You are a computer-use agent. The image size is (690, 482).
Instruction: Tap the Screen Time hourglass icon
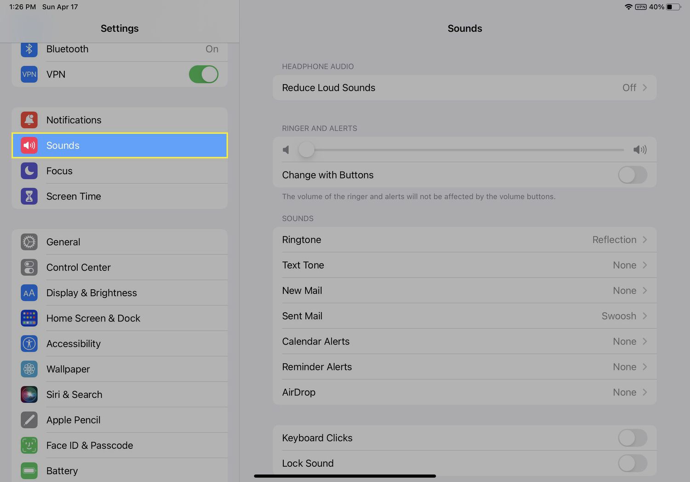(29, 196)
